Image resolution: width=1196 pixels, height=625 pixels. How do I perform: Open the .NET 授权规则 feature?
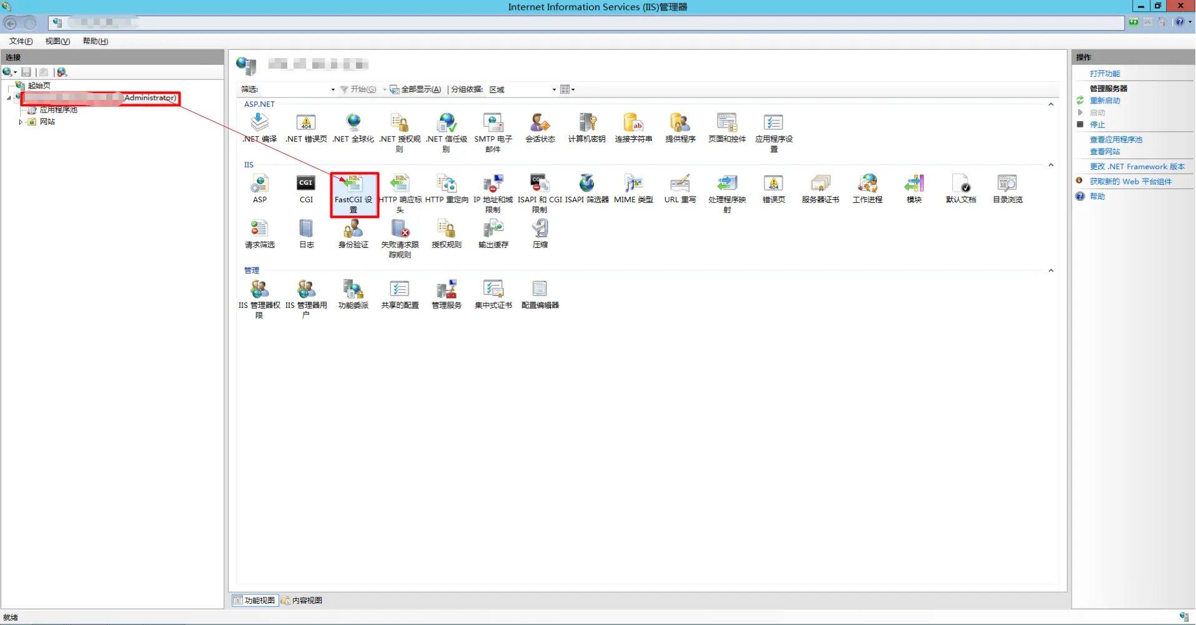pyautogui.click(x=400, y=132)
